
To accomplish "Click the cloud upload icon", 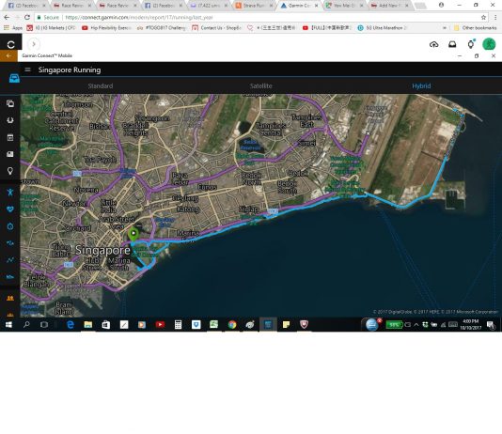I will 433,44.
